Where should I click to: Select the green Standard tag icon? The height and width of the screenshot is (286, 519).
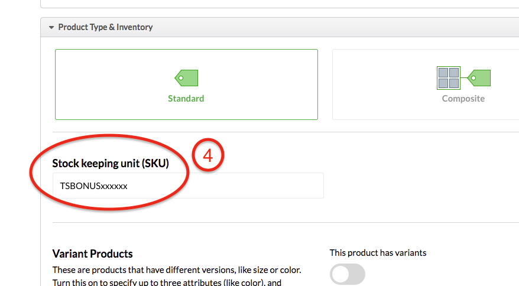coord(186,78)
